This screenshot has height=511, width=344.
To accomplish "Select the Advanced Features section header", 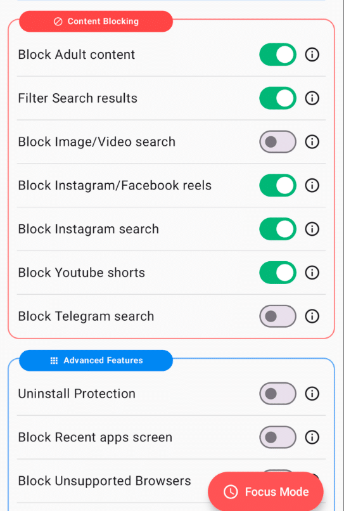I will point(96,361).
